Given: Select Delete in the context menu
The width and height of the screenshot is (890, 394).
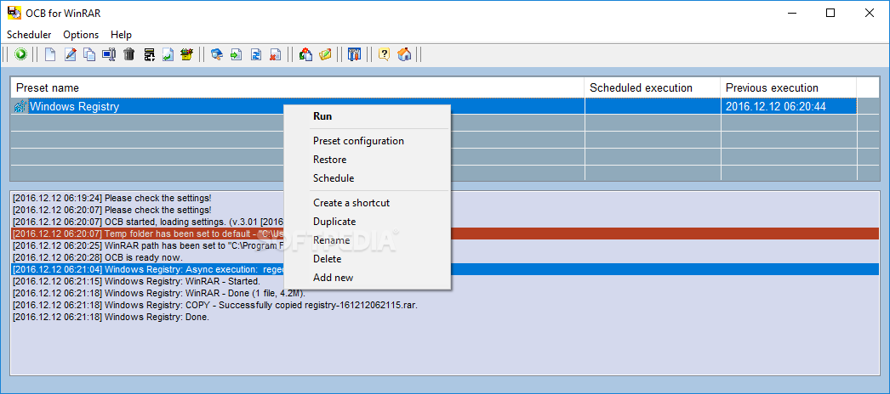Looking at the screenshot, I should click(x=367, y=259).
